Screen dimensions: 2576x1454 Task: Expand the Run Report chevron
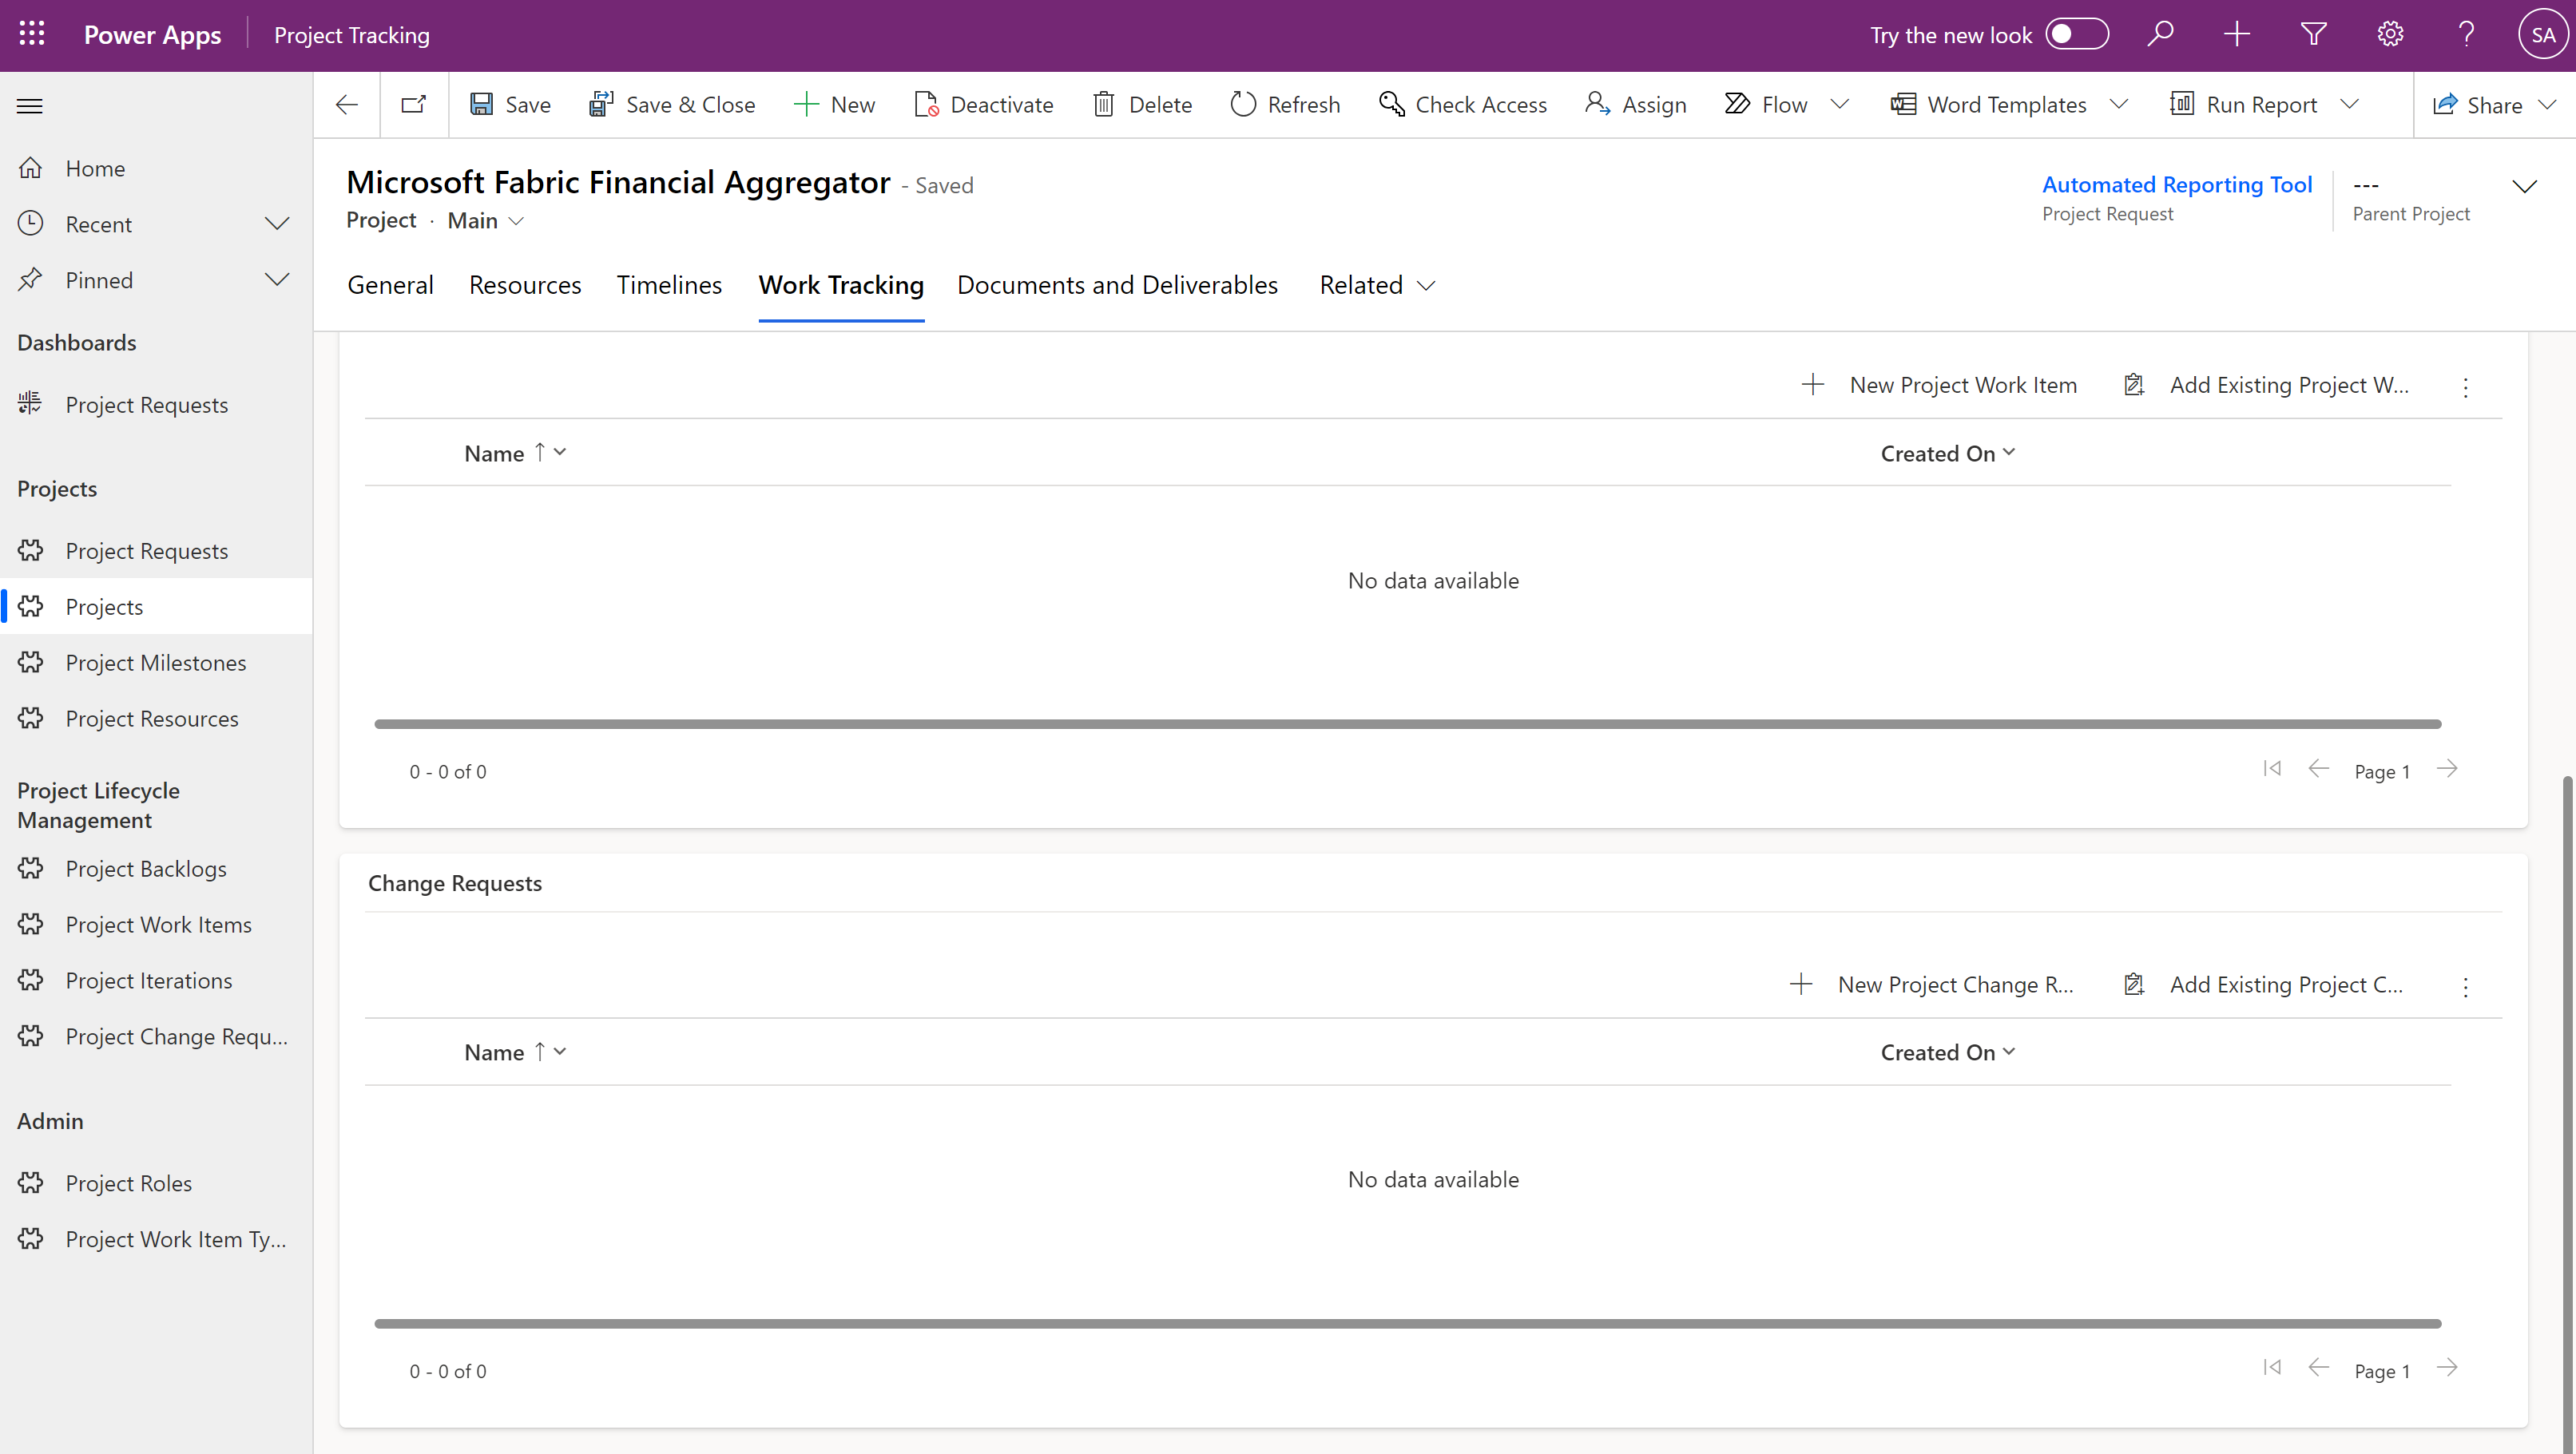point(2350,105)
